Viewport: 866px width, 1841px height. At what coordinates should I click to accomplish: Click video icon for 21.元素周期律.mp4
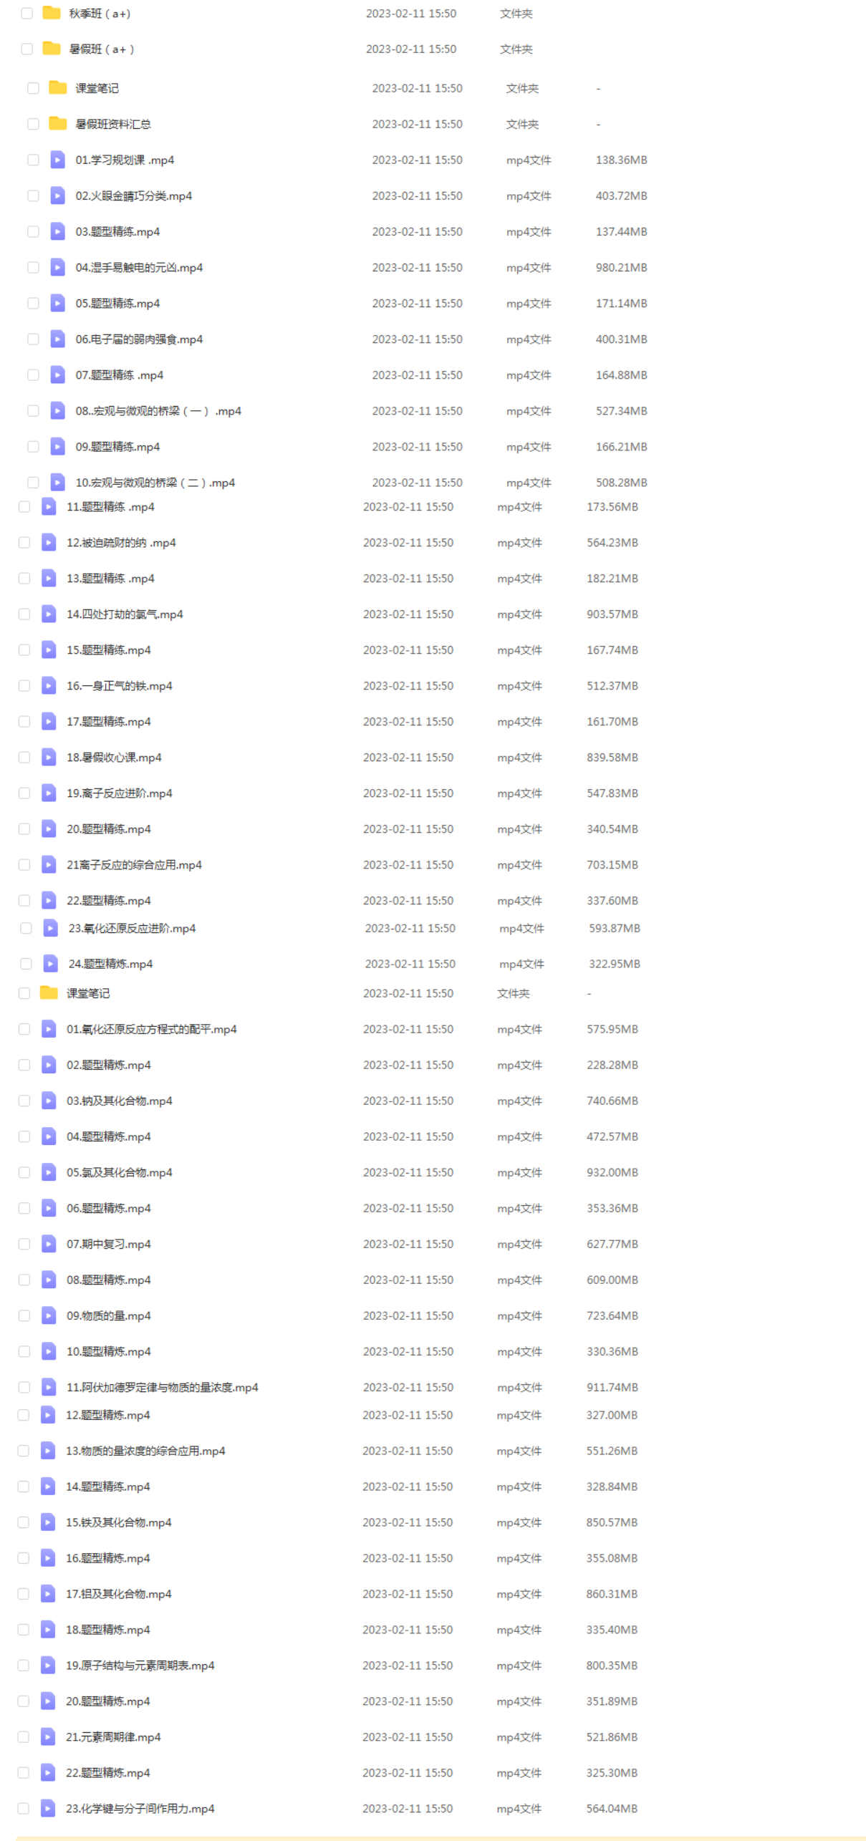click(x=48, y=1736)
